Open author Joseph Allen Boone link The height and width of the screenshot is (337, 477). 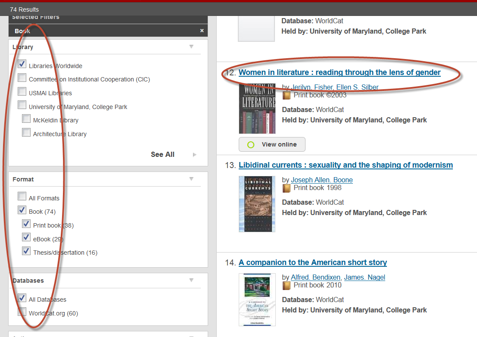point(322,180)
